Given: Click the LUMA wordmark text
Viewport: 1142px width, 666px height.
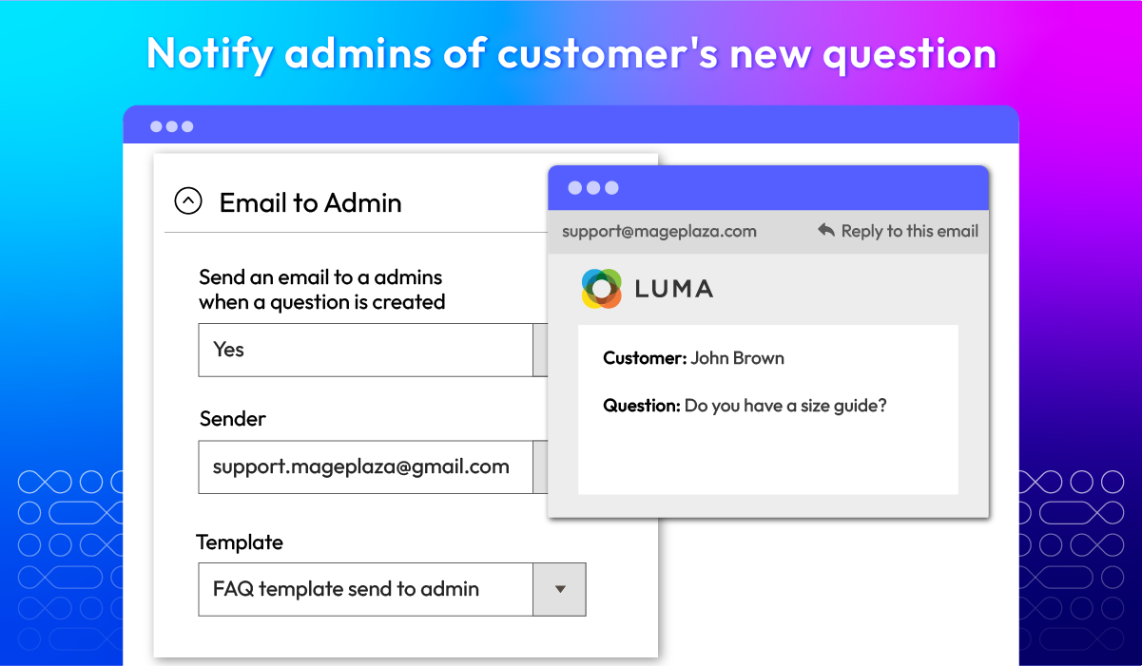Looking at the screenshot, I should (673, 289).
